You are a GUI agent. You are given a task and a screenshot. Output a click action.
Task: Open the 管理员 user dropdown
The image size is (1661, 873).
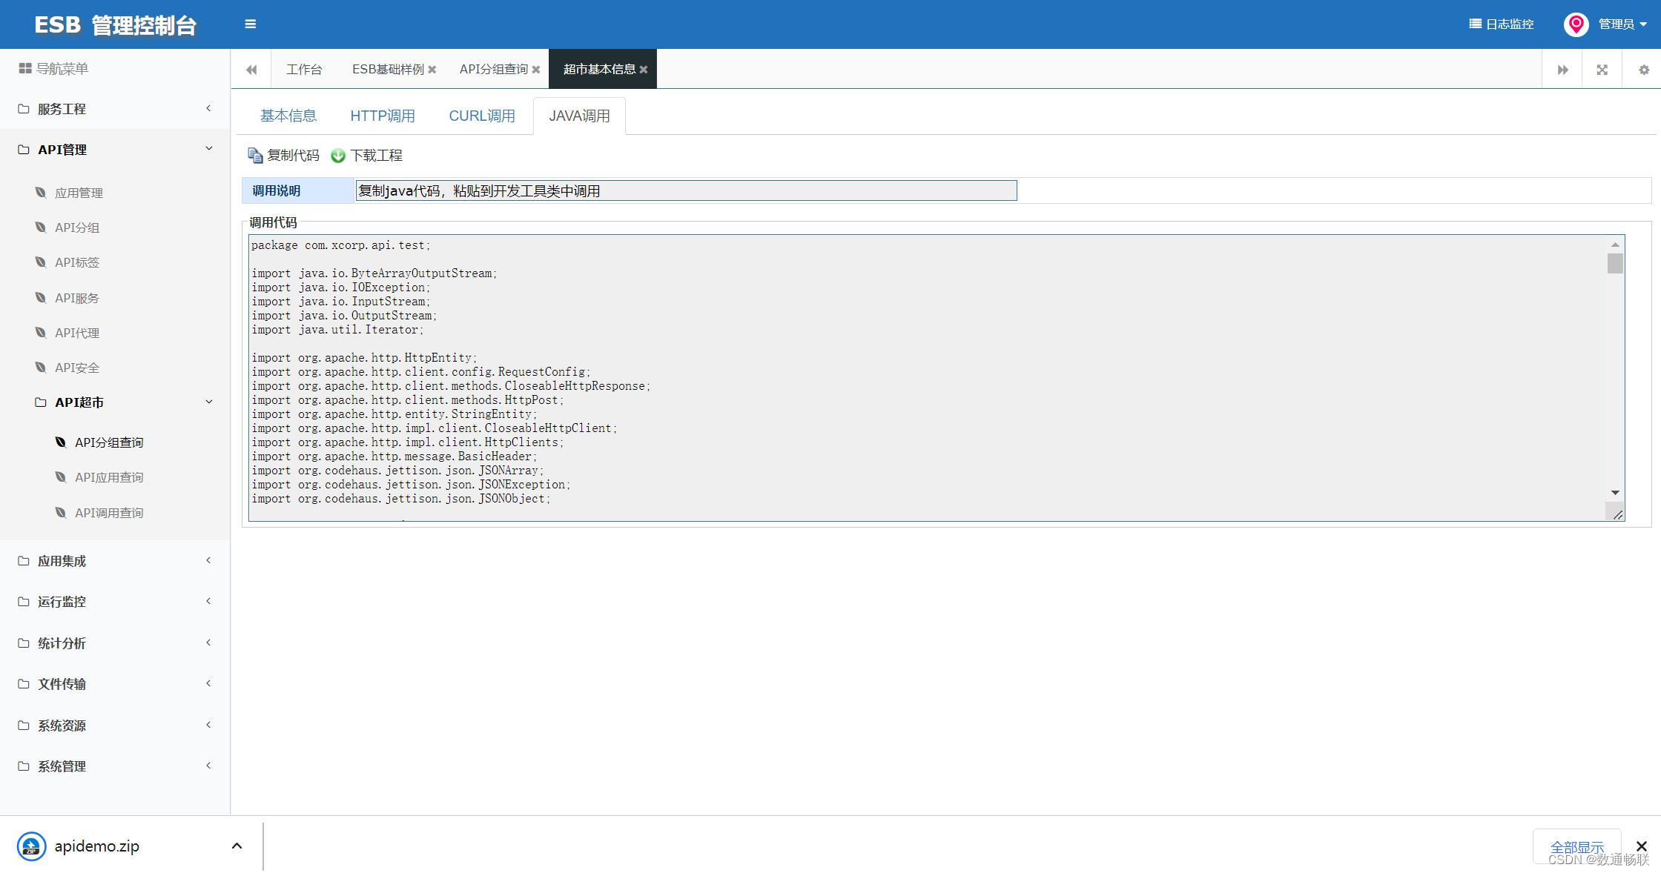(1615, 24)
